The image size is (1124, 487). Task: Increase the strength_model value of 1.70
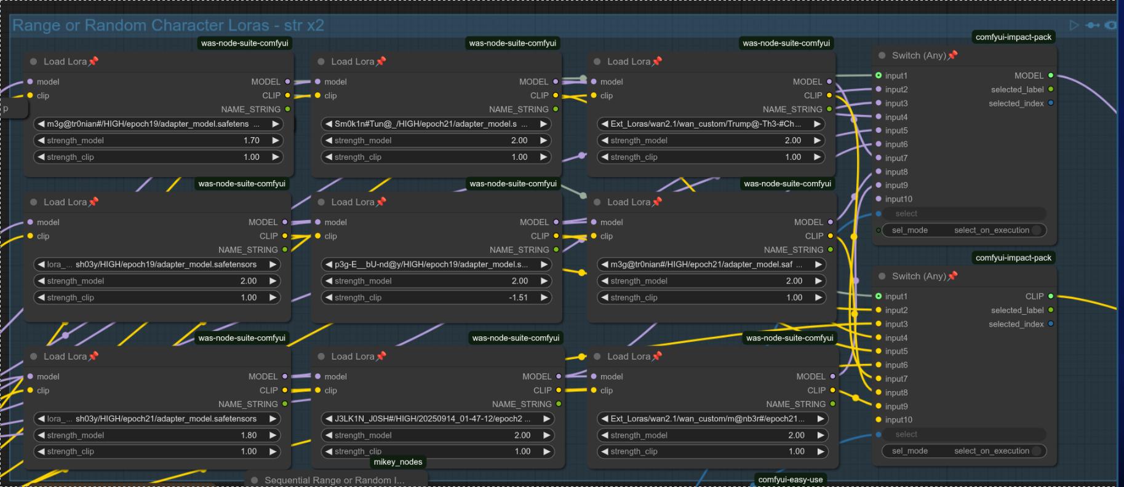tap(276, 140)
